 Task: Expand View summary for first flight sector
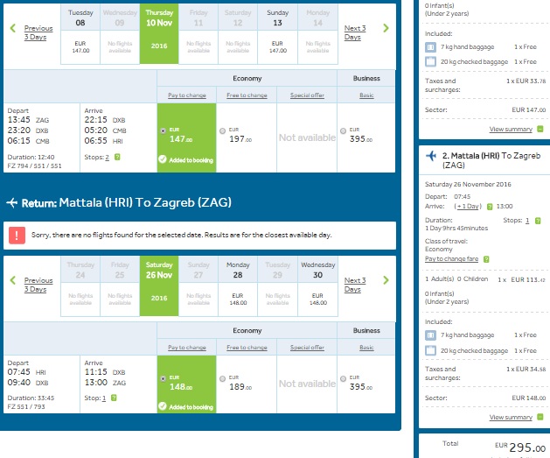[511, 129]
